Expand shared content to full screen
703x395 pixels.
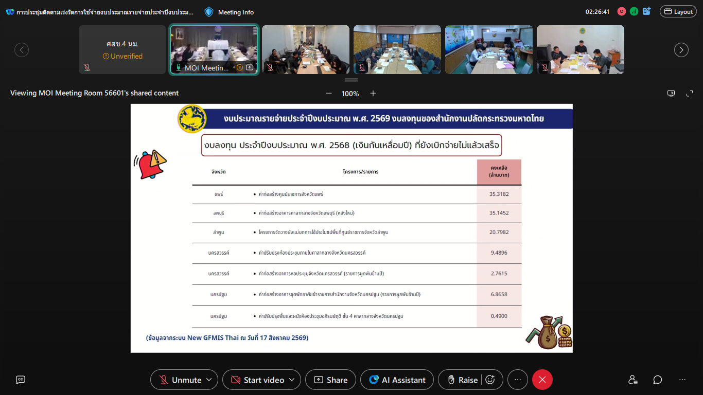[x=690, y=94]
